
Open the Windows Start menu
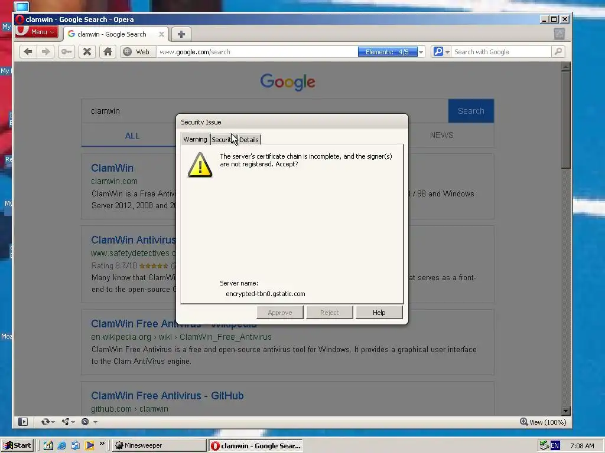point(17,445)
